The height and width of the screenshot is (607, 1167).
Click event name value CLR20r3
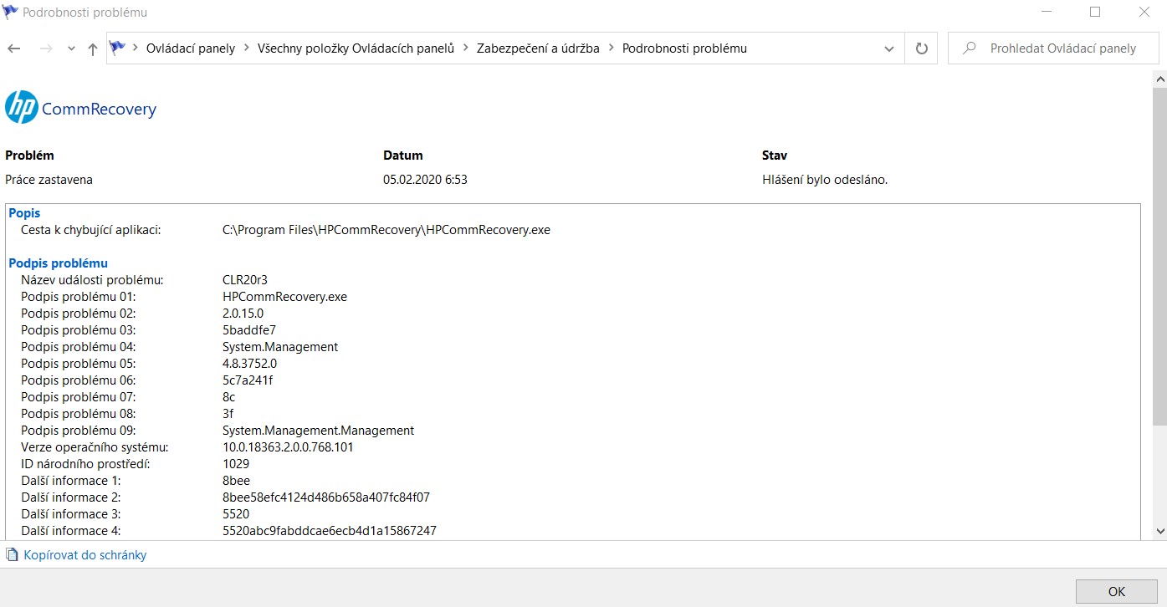point(245,280)
